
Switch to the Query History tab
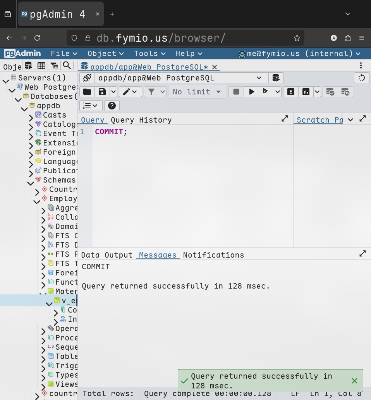click(141, 120)
